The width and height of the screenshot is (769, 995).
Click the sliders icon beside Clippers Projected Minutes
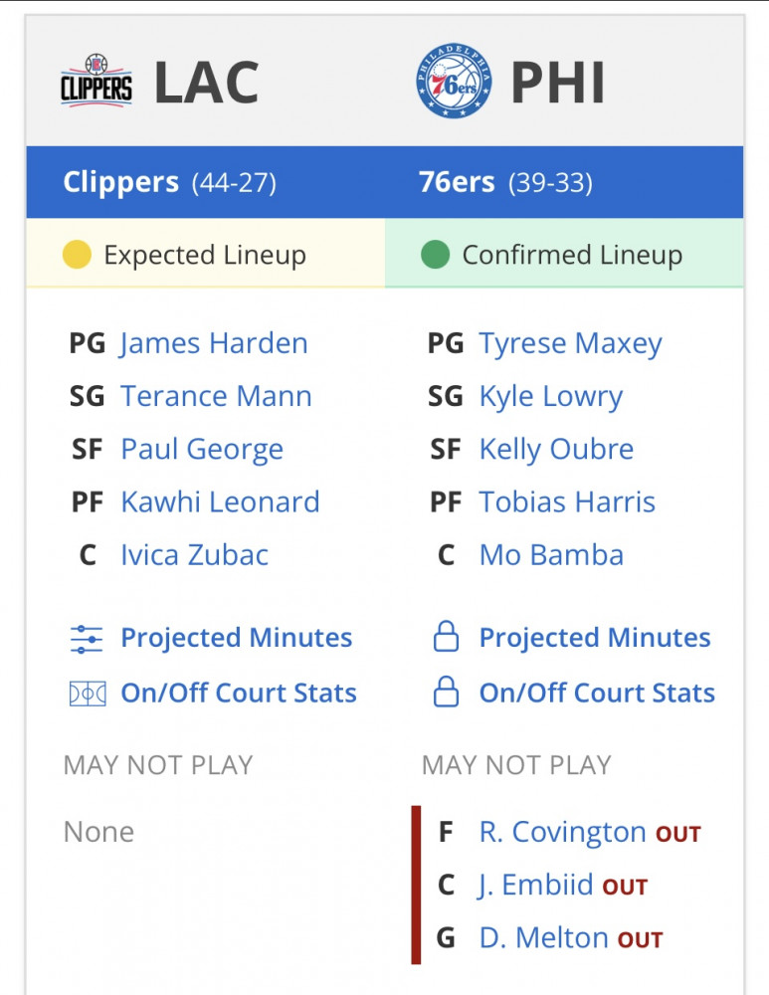pyautogui.click(x=87, y=639)
